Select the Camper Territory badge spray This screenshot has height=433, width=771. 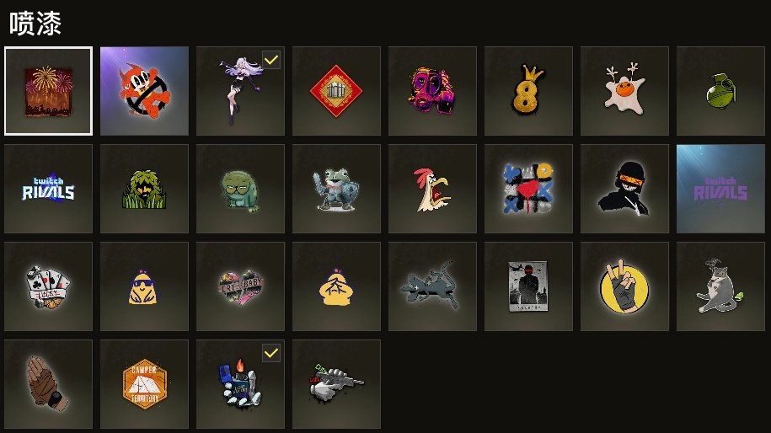pyautogui.click(x=144, y=384)
